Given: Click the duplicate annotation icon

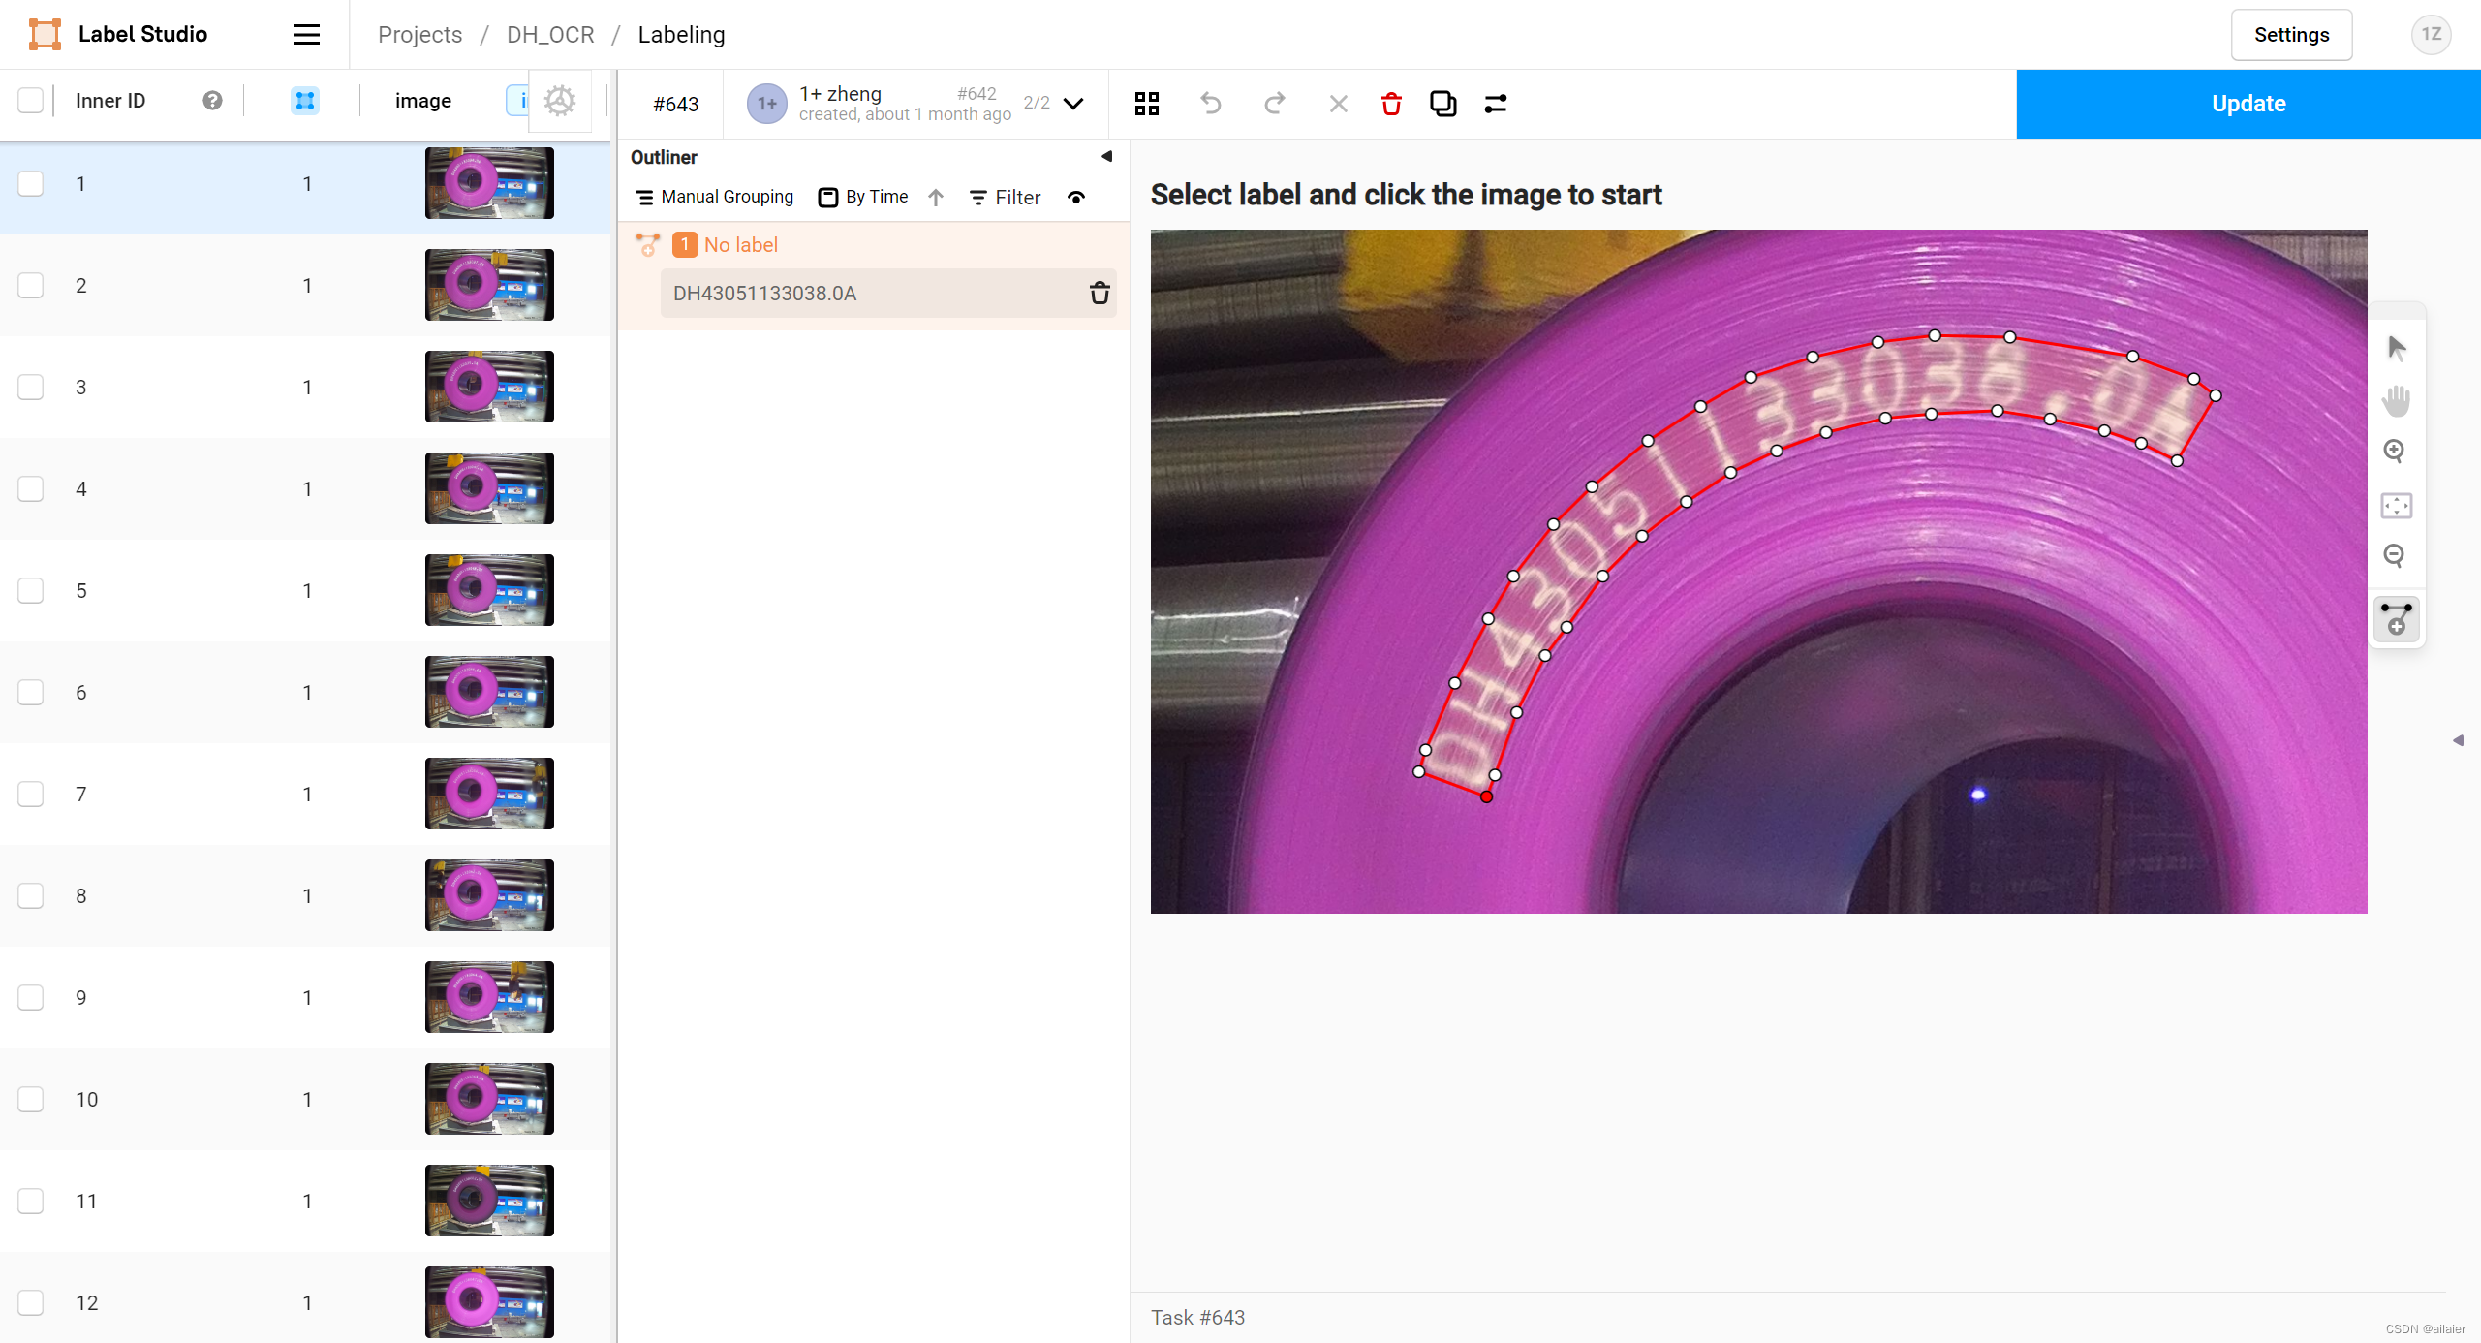Looking at the screenshot, I should 1442,104.
